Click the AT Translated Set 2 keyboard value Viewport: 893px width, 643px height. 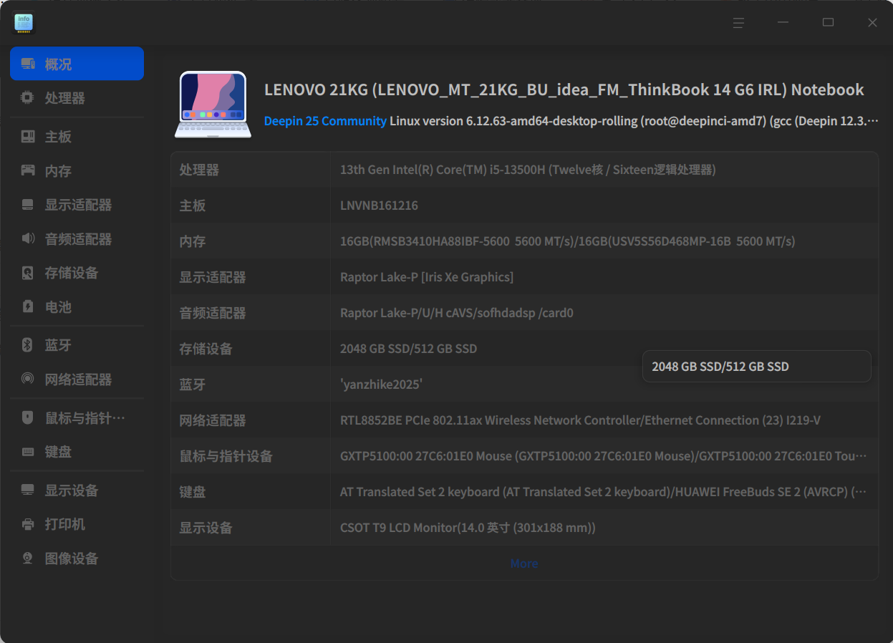(x=604, y=492)
